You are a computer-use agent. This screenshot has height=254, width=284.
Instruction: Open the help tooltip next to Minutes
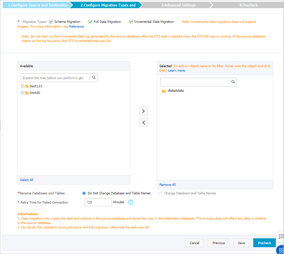(130, 202)
